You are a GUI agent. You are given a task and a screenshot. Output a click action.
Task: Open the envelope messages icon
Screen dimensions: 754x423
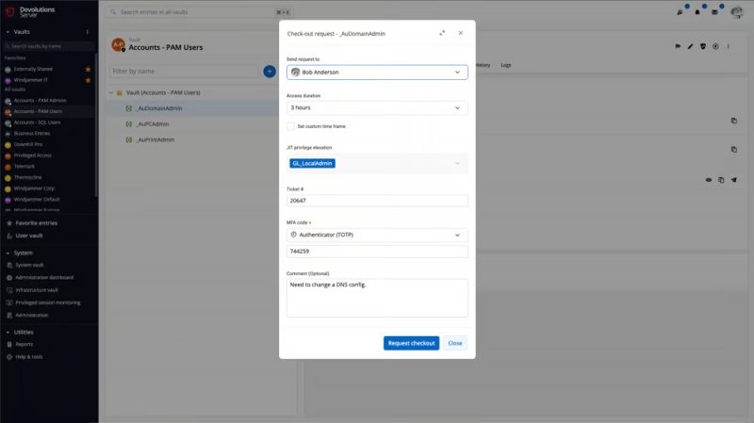click(x=714, y=12)
